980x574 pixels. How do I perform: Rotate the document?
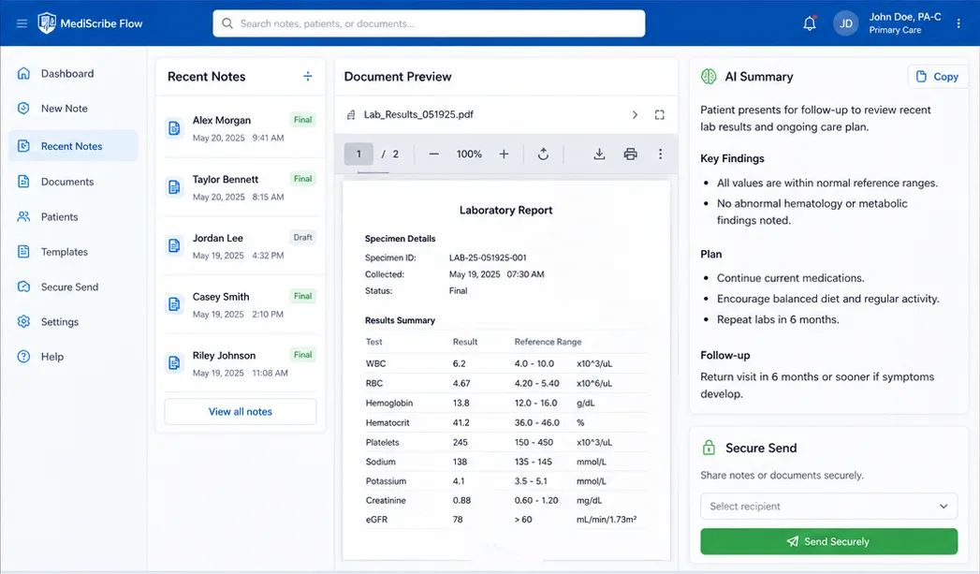point(543,154)
